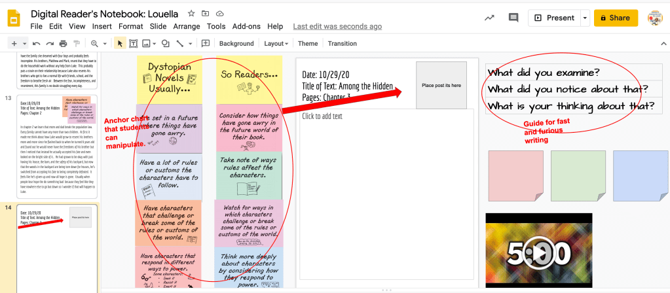Image resolution: width=670 pixels, height=293 pixels.
Task: Open the Last edit history link
Action: (337, 26)
